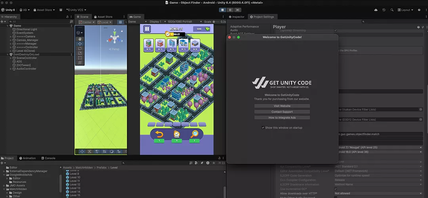Click the Pause button in the editor toolbar

click(x=230, y=10)
